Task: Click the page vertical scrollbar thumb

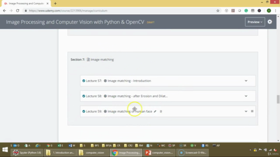Action: tap(278, 99)
